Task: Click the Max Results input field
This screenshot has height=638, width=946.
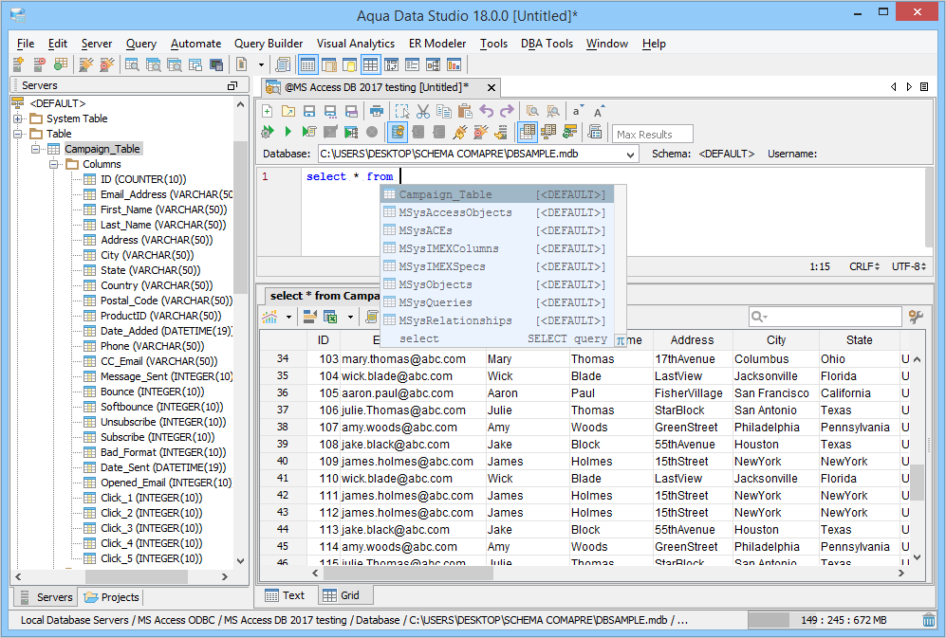Action: 653,135
